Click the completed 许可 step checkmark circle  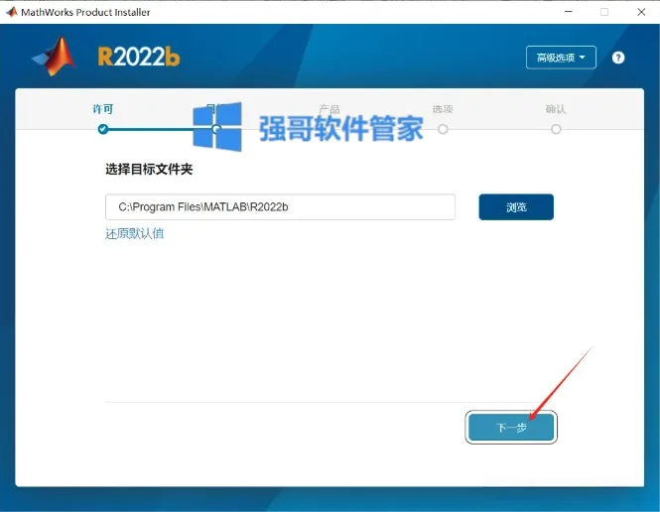102,129
